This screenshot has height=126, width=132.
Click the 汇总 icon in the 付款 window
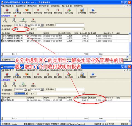(5, 85)
